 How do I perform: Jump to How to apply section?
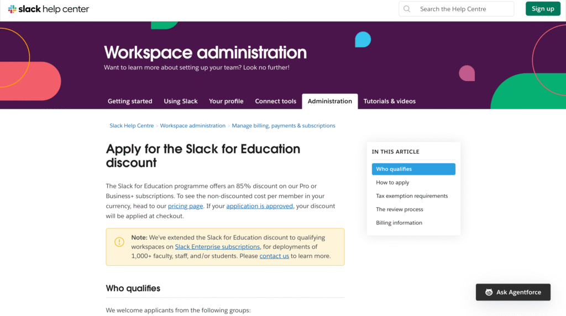(392, 183)
